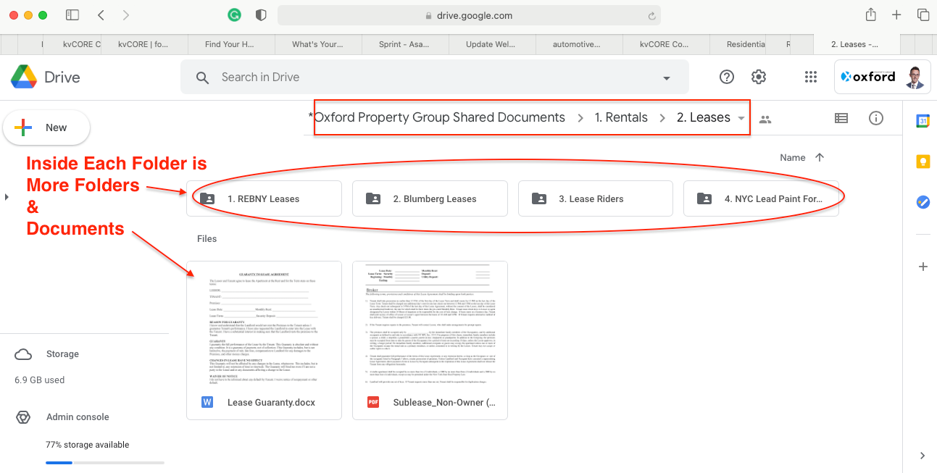Viewport: 937px width, 473px height.
Task: Click the storage available progress bar
Action: (105, 462)
